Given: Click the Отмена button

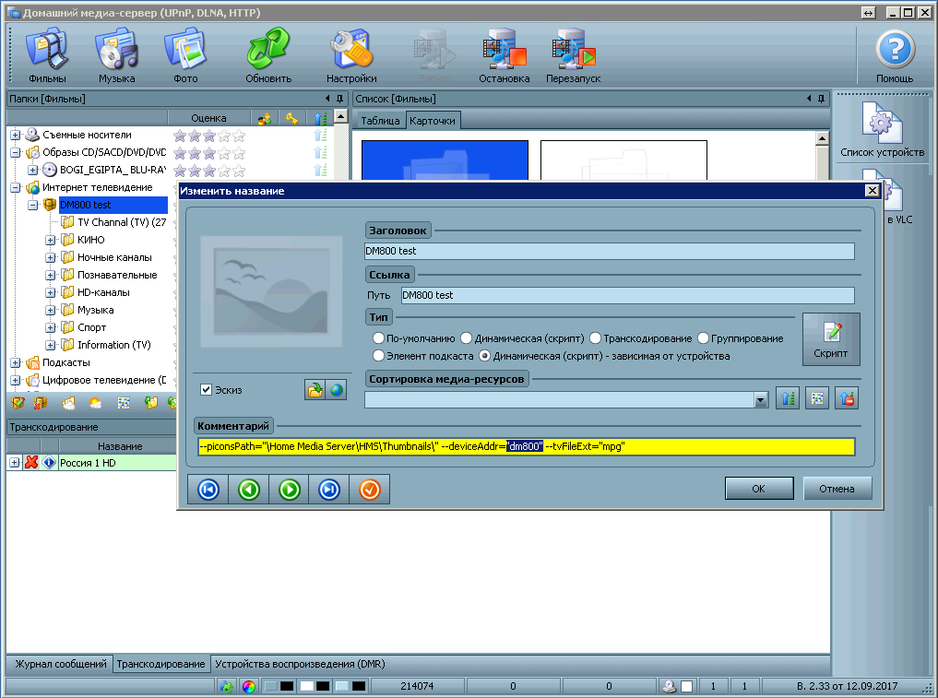Looking at the screenshot, I should pyautogui.click(x=837, y=489).
